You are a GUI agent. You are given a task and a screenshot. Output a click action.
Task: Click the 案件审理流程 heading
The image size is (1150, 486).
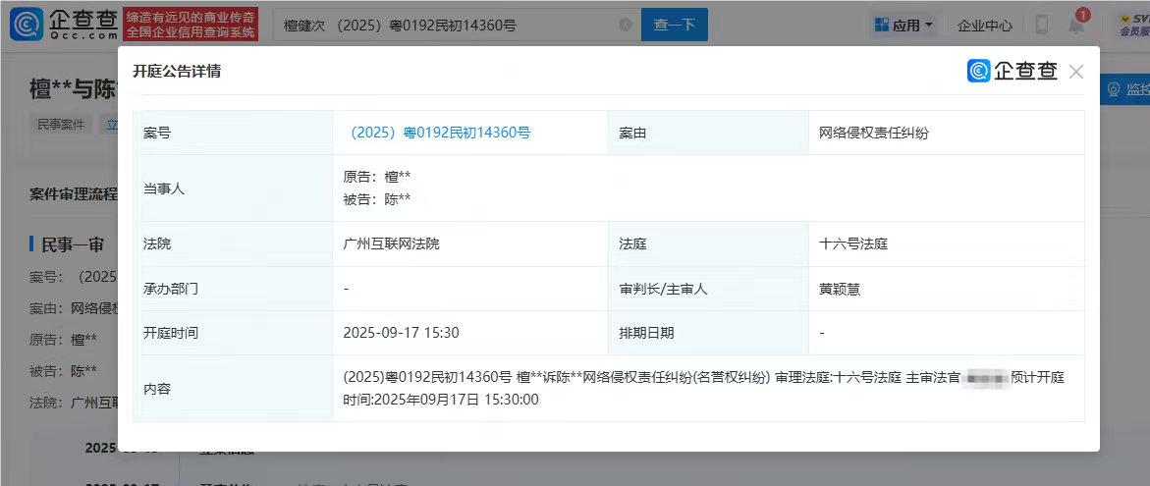point(74,193)
